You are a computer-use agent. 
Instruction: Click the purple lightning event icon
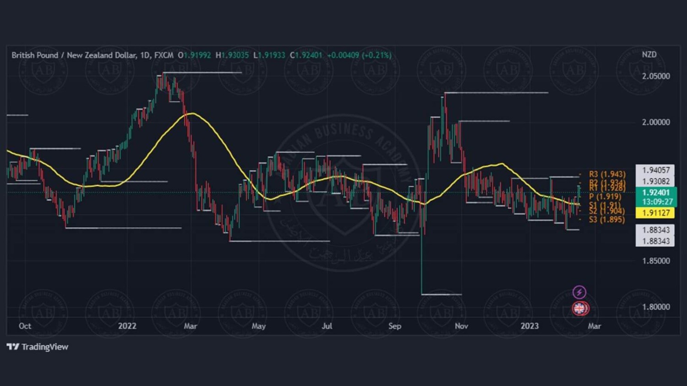tap(579, 292)
